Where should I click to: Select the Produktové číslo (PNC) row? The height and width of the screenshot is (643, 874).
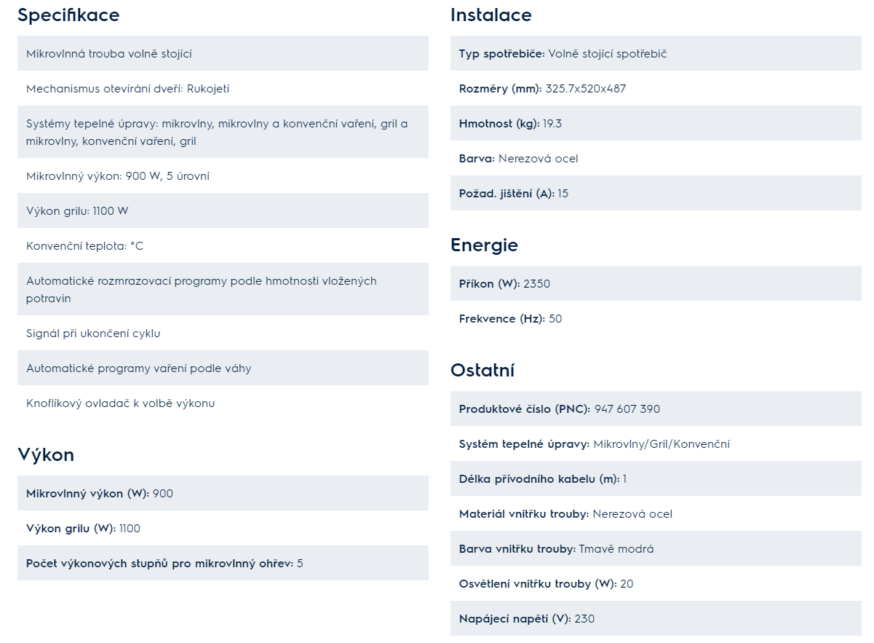[656, 409]
